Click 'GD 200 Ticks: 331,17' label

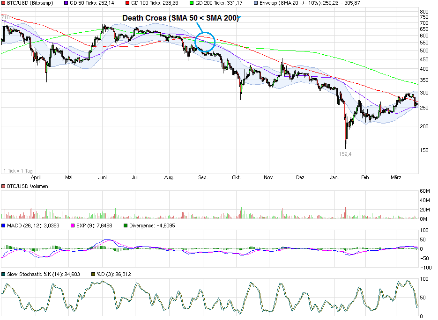pyautogui.click(x=219, y=3)
